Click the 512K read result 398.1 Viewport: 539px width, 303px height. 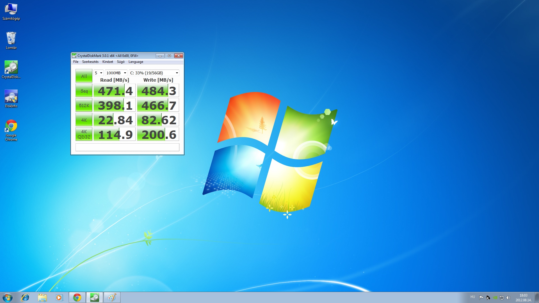coord(115,105)
